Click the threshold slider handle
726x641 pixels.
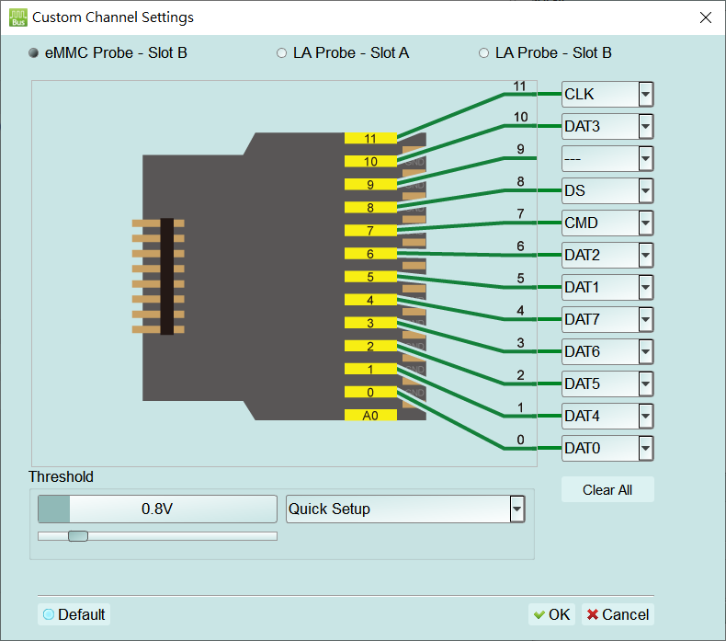click(78, 536)
